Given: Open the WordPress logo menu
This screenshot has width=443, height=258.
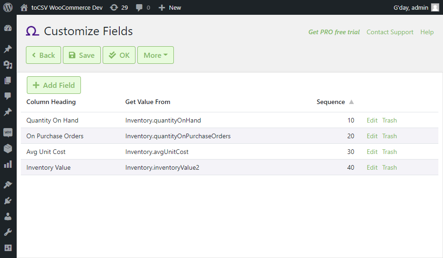Looking at the screenshot, I should (8, 7).
